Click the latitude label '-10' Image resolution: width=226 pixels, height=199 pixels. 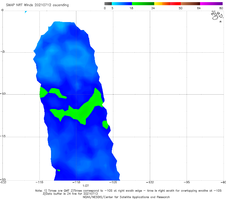coord(2,93)
